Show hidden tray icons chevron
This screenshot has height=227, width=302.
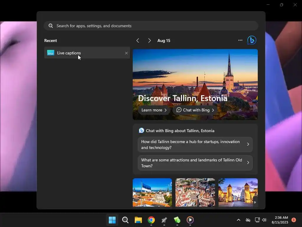pyautogui.click(x=238, y=220)
